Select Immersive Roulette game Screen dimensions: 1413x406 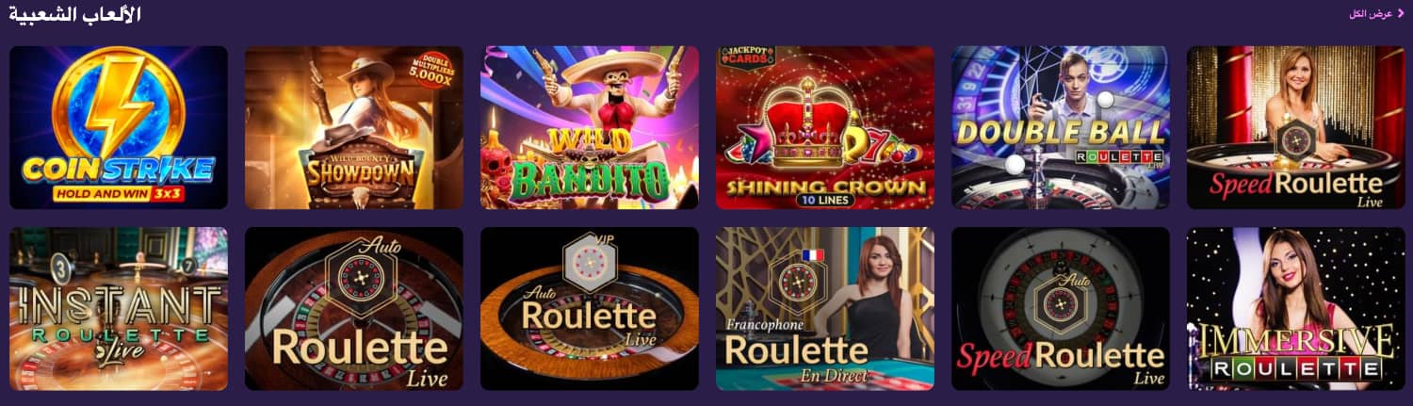pos(1296,308)
